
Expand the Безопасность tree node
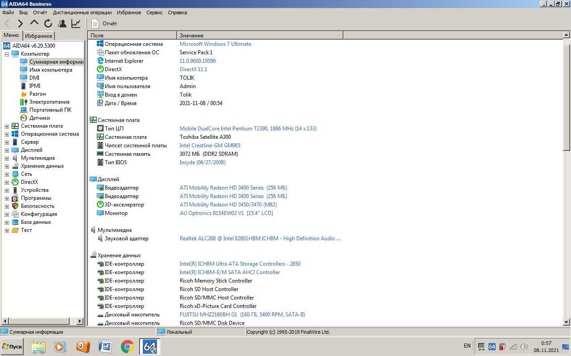tap(7, 206)
